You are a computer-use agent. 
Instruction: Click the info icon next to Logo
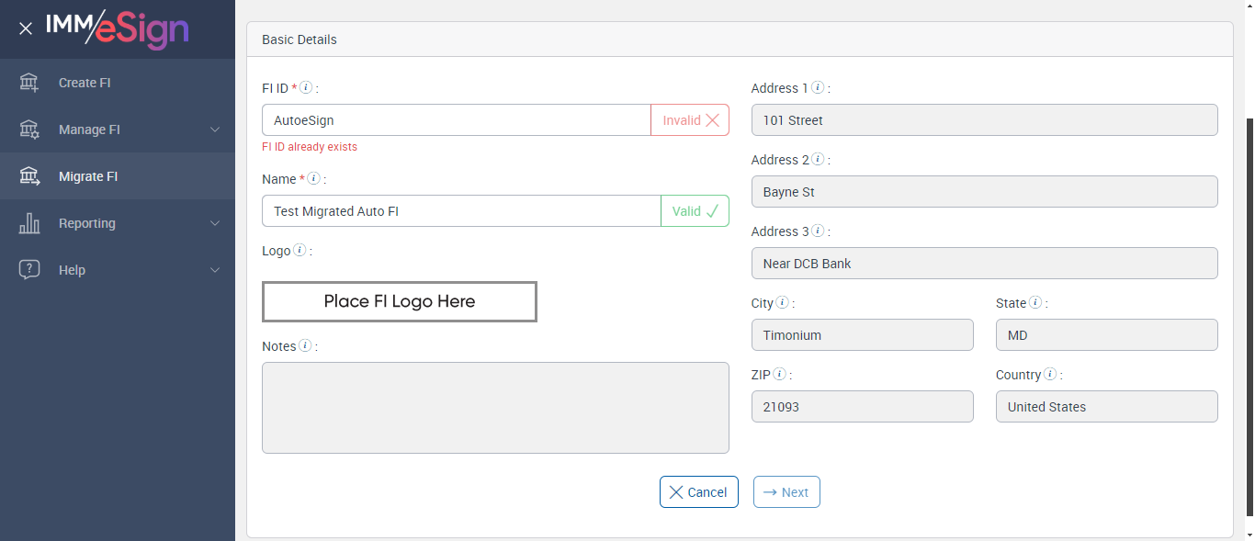pos(300,251)
